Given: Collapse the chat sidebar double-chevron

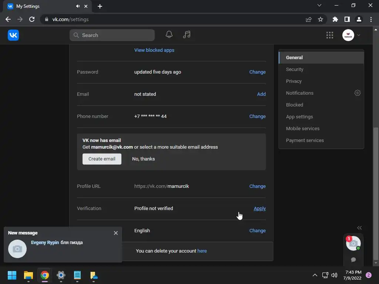Looking at the screenshot, I should coord(359,228).
